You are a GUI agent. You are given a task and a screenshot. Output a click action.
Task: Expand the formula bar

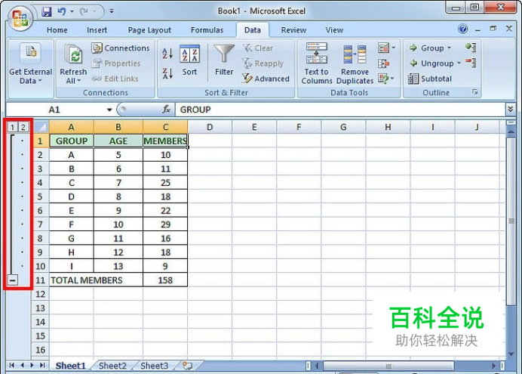pyautogui.click(x=511, y=110)
